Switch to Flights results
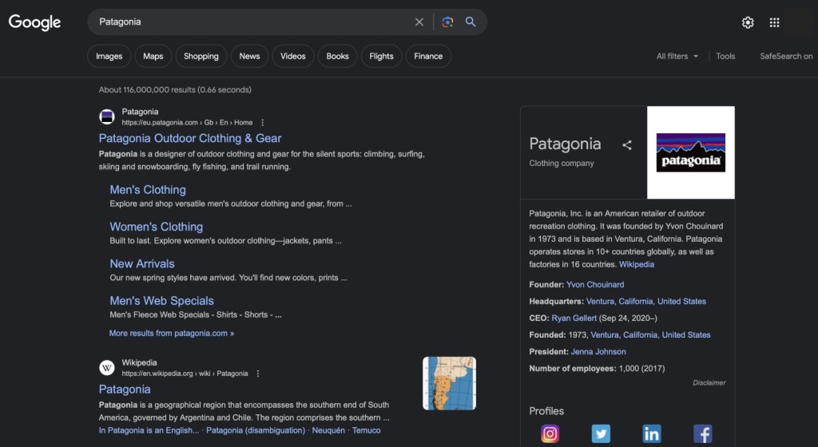Screen dimensions: 818x447 381,56
